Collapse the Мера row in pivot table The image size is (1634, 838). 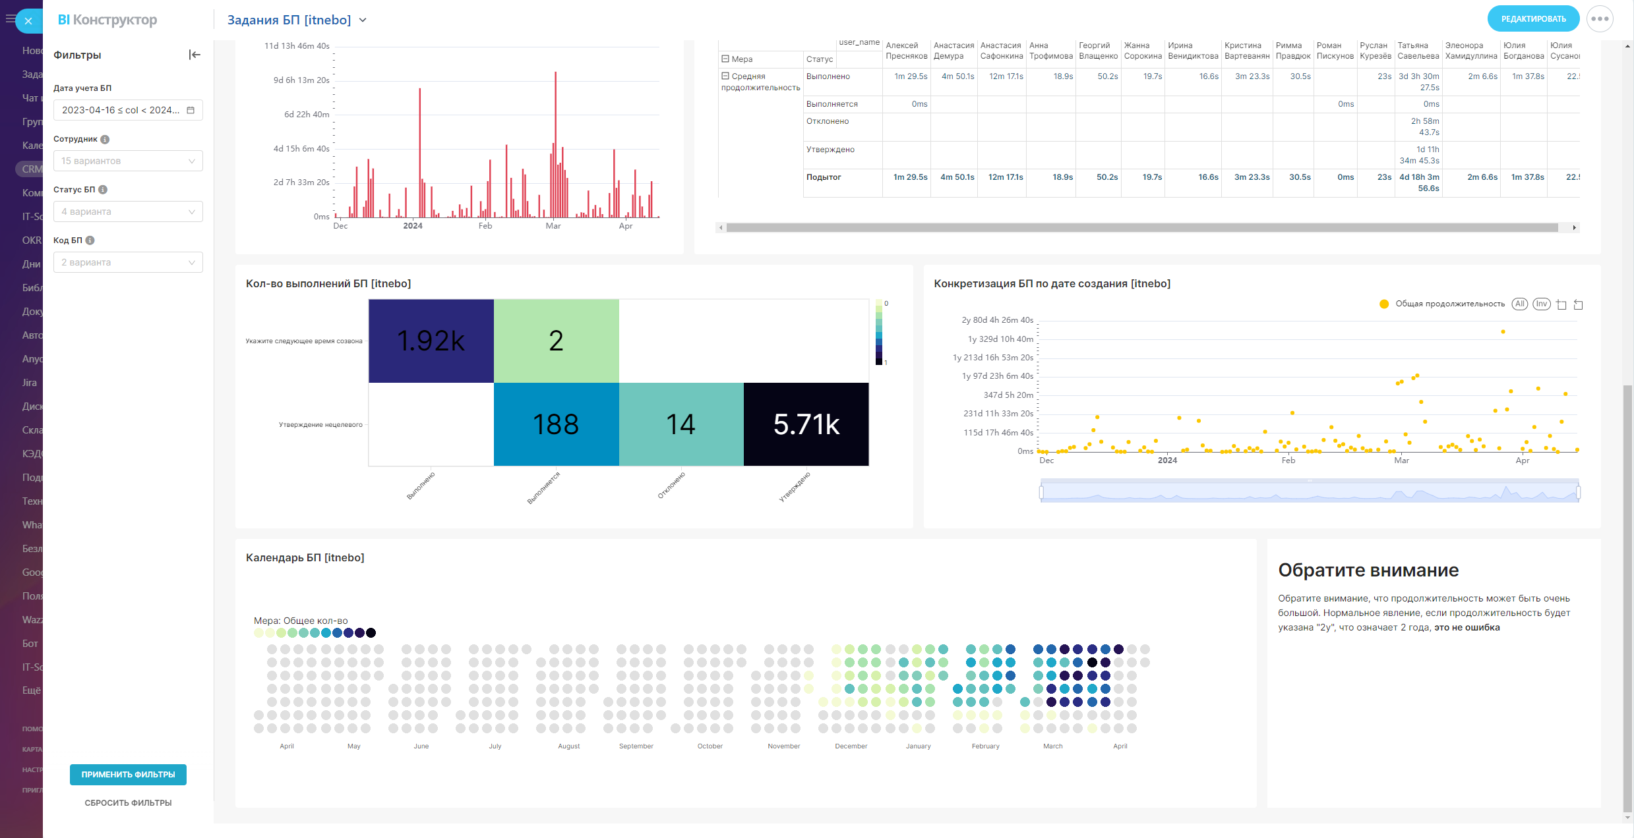tap(725, 59)
